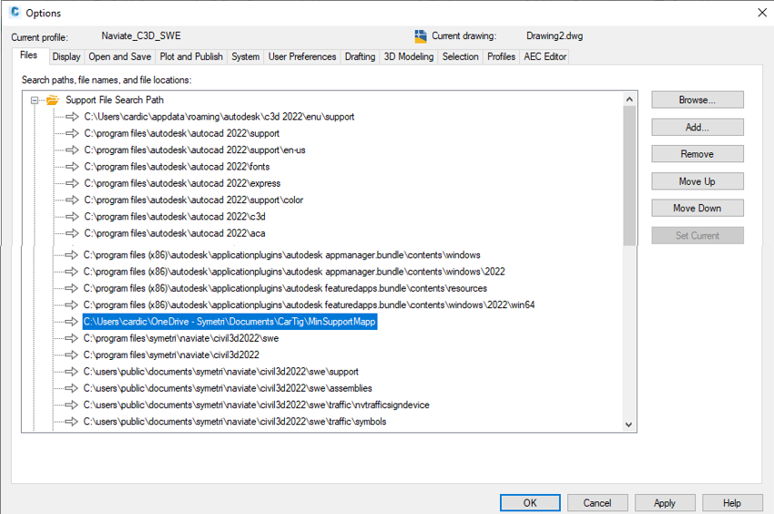This screenshot has height=514, width=774.
Task: Click the Drawing2.dwg drawing name
Action: (555, 36)
